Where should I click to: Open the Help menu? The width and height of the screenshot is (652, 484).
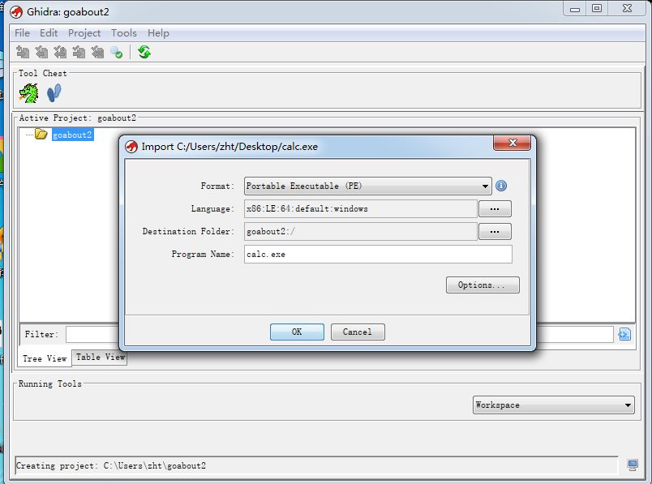[x=158, y=33]
